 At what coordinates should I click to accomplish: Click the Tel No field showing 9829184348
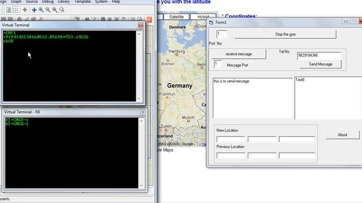[x=319, y=55]
